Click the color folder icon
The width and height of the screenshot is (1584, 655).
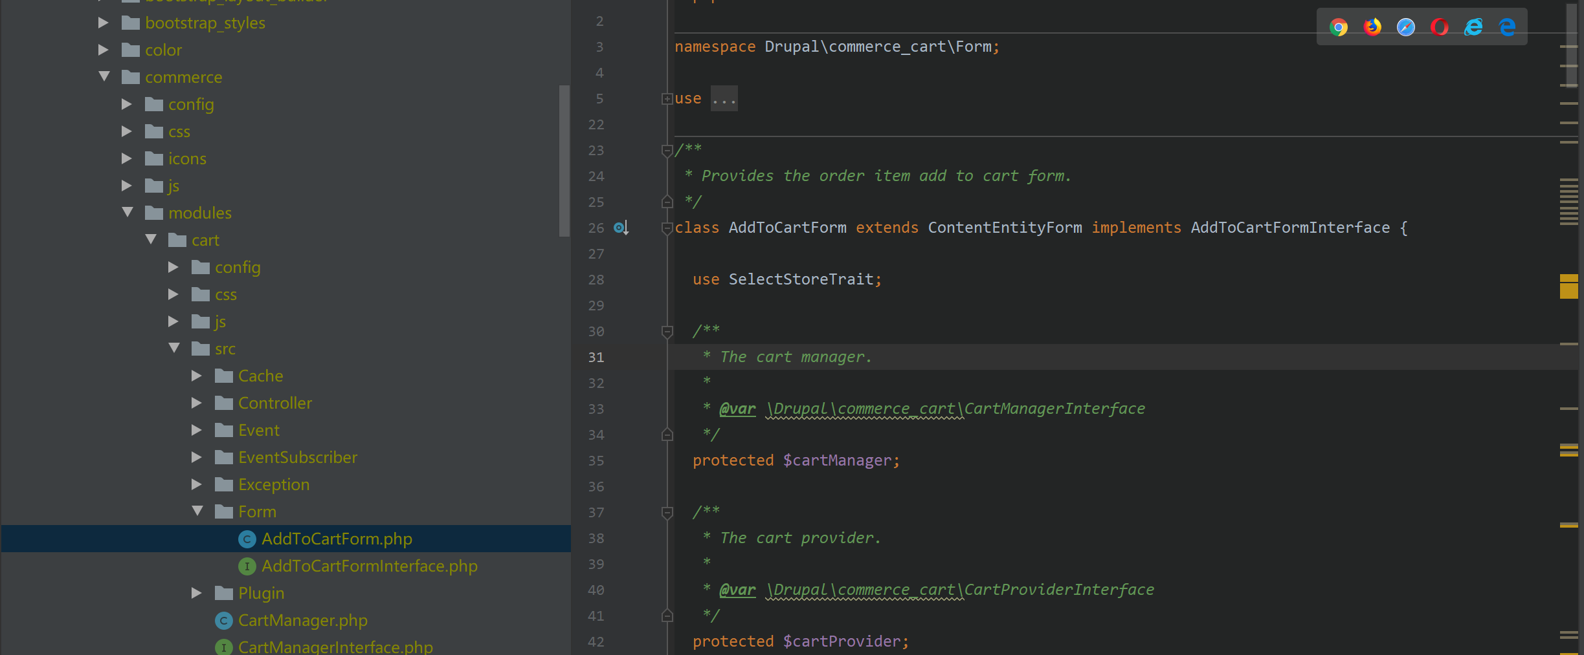pyautogui.click(x=131, y=50)
